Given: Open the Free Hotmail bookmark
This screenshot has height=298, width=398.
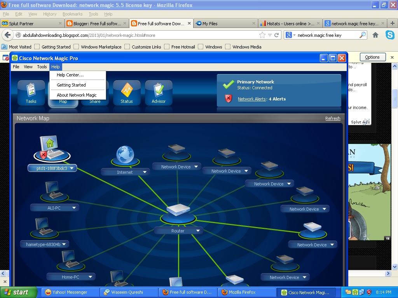Looking at the screenshot, I should tap(180, 47).
